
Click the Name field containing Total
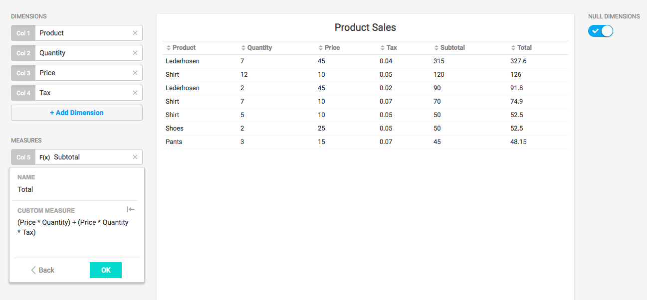tap(75, 189)
